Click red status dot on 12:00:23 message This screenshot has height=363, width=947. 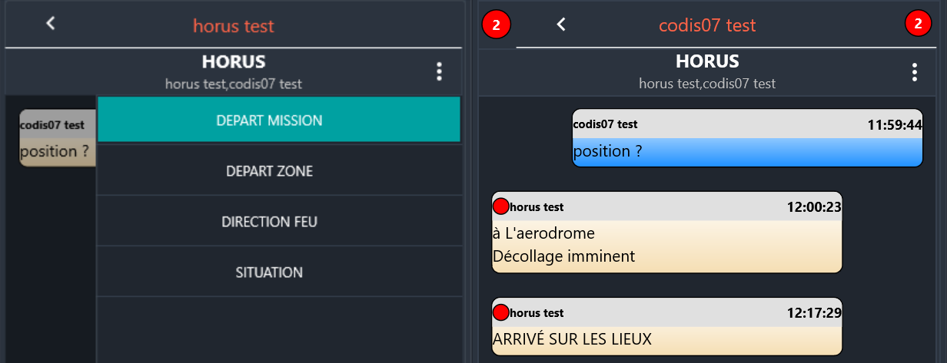point(501,206)
